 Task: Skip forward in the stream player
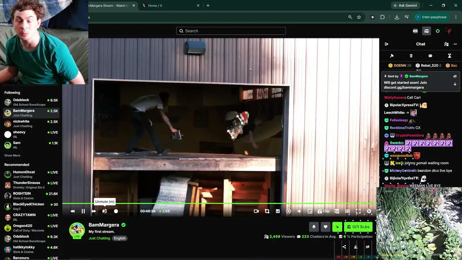[x=94, y=211]
